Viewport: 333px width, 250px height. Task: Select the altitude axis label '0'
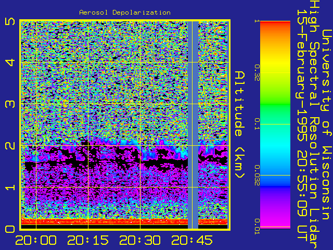pos(10,229)
